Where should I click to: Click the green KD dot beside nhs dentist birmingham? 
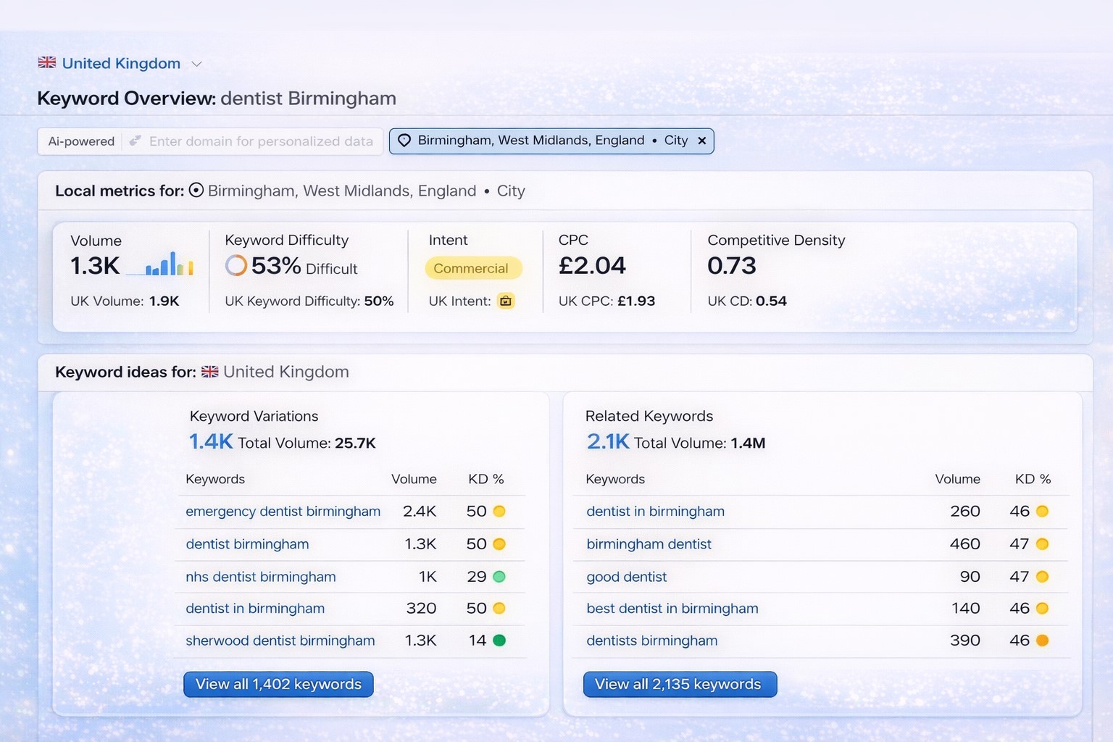(497, 577)
